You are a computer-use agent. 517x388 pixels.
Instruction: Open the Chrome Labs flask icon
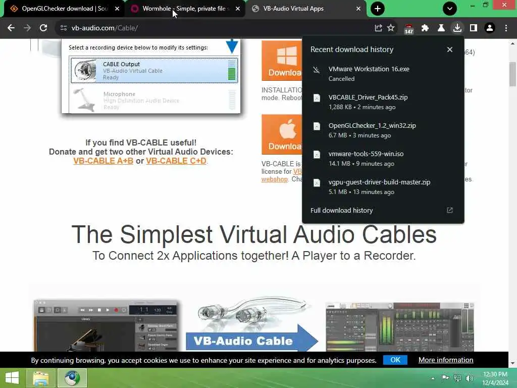(x=441, y=28)
